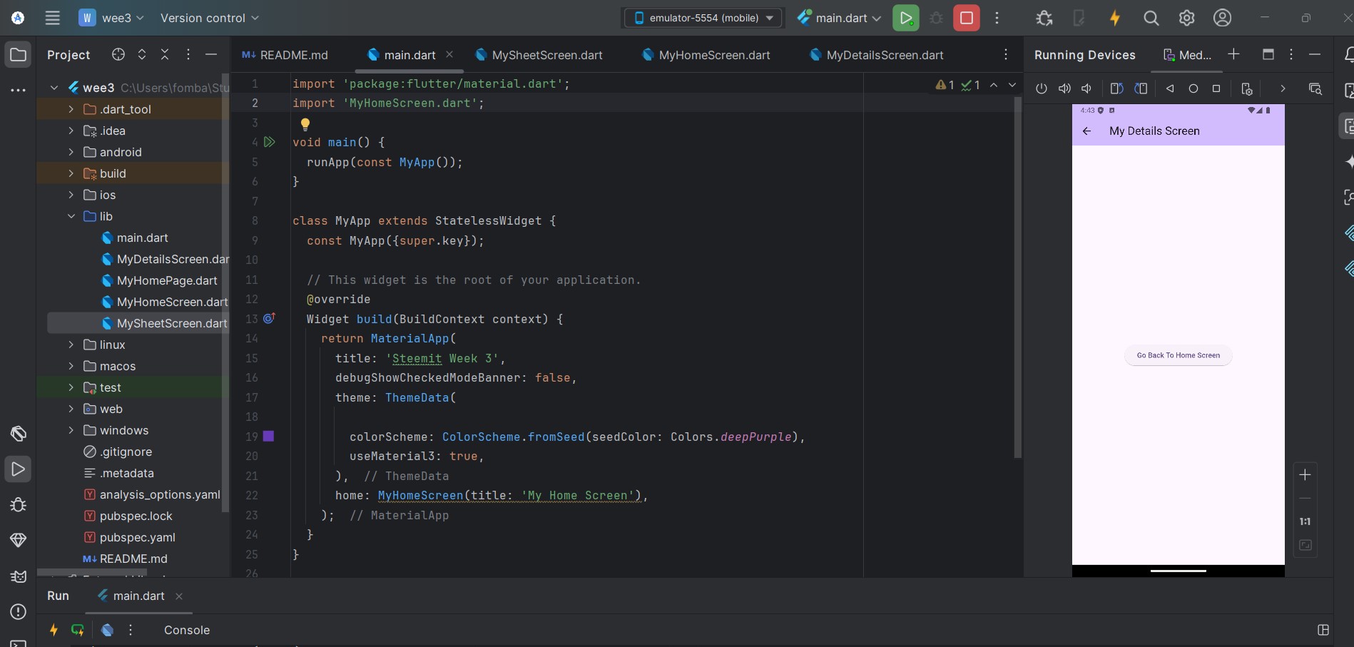
Task: Tap the back arrow in emulator app bar
Action: coord(1086,131)
